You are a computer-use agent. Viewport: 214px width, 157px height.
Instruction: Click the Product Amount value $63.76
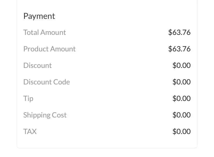click(x=179, y=49)
